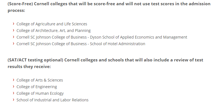Click the bold (Score-Free) heading label
223x103 pixels.
tap(20, 4)
